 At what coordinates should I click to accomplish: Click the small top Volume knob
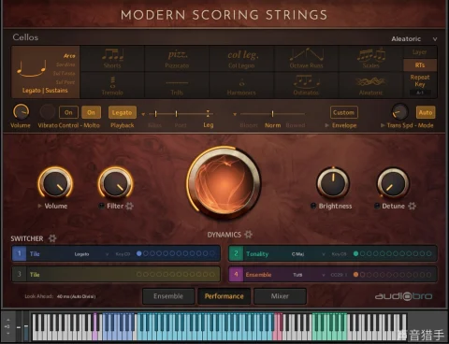[21, 112]
